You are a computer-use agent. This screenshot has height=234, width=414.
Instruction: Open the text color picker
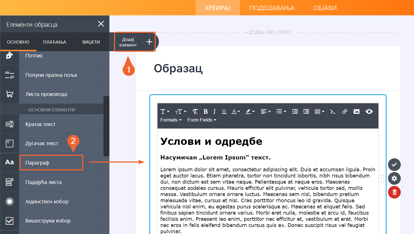pyautogui.click(x=236, y=112)
